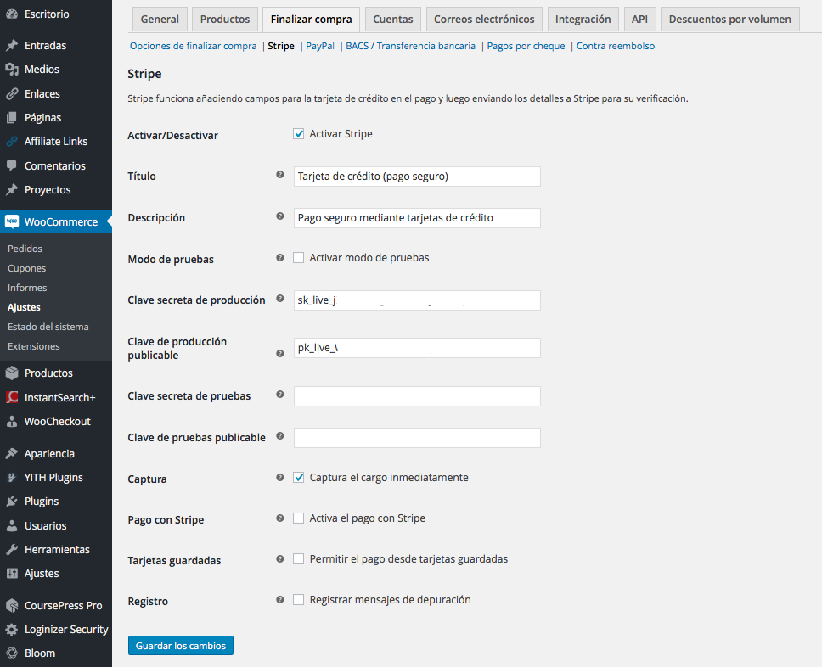Click the Loginizer Security gear icon
The width and height of the screenshot is (822, 667).
coord(12,630)
